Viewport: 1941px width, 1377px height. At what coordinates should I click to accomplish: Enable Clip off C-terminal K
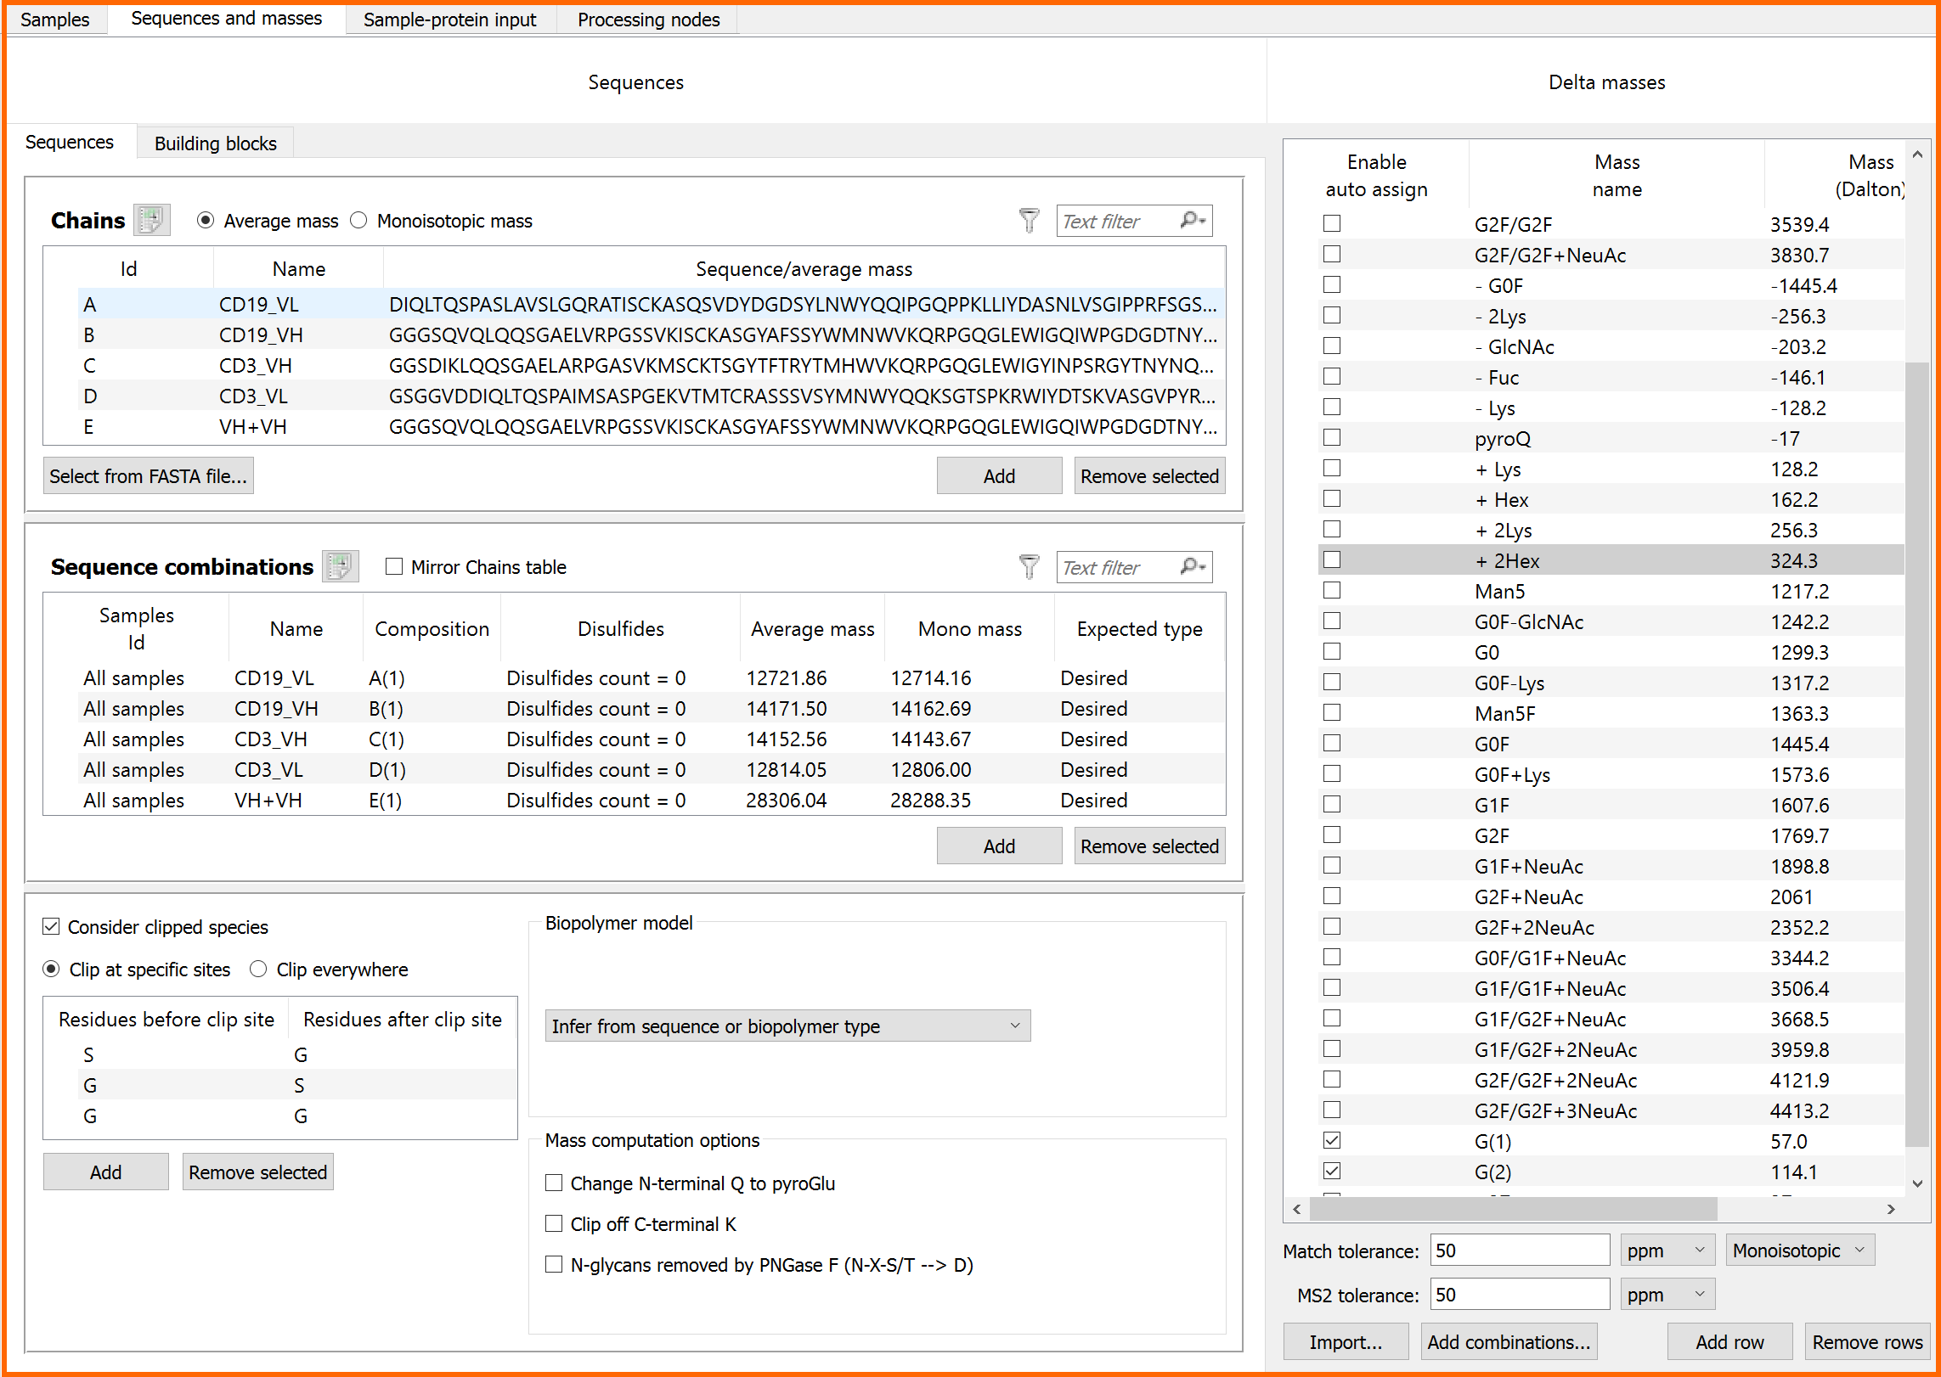tap(554, 1223)
